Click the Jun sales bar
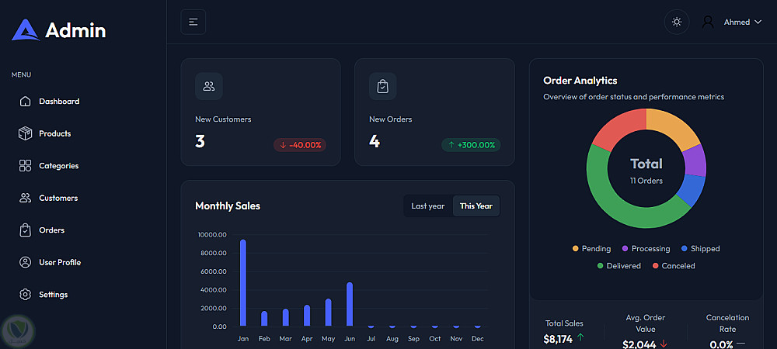The image size is (777, 349). tap(350, 305)
